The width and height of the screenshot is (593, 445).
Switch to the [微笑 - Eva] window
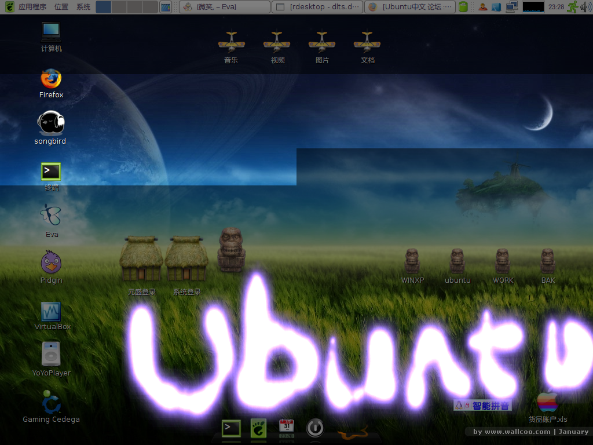coord(225,7)
